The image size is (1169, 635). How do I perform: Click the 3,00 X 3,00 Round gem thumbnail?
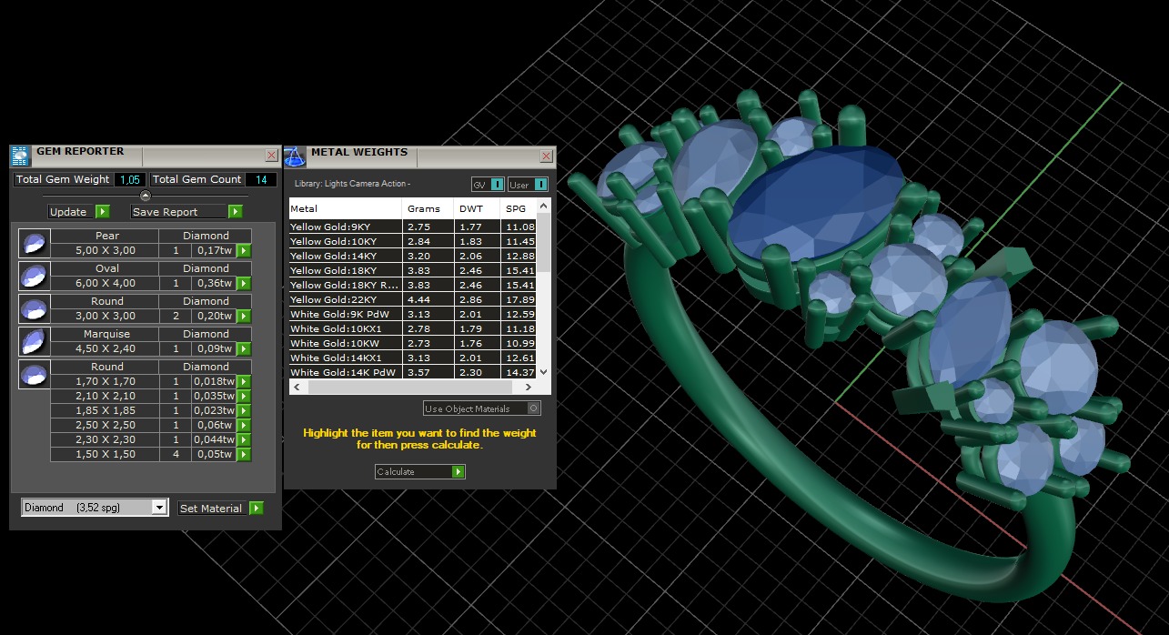pyautogui.click(x=34, y=308)
